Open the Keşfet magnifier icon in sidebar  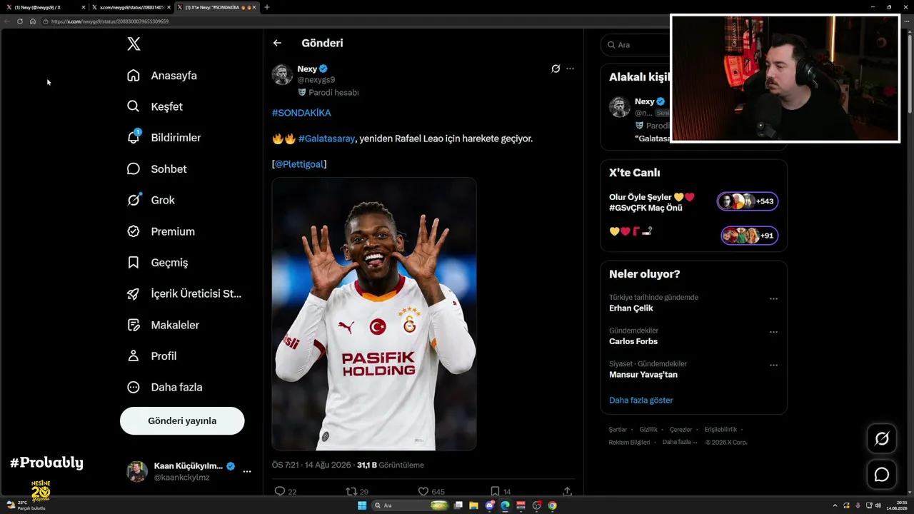click(134, 106)
